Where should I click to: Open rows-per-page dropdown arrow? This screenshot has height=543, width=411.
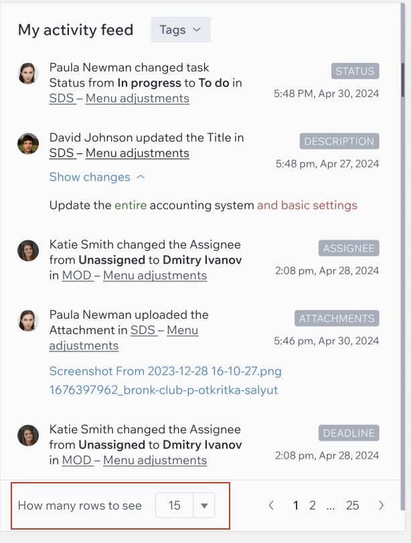tap(204, 506)
